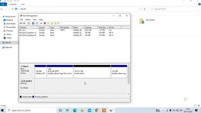This screenshot has height=113, width=201.
Task: Open File Explorer from the taskbar
Action: pos(82,110)
